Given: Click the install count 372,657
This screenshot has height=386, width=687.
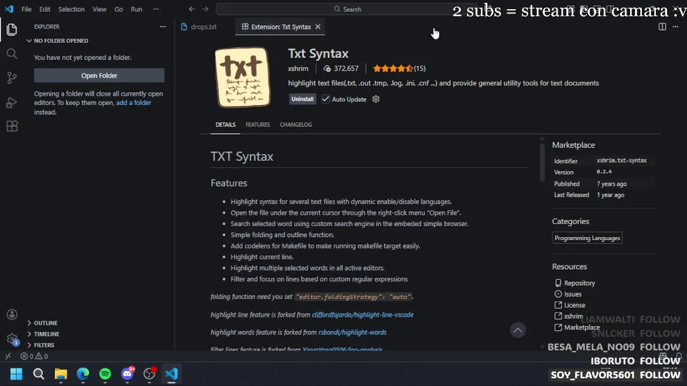Looking at the screenshot, I should [341, 69].
